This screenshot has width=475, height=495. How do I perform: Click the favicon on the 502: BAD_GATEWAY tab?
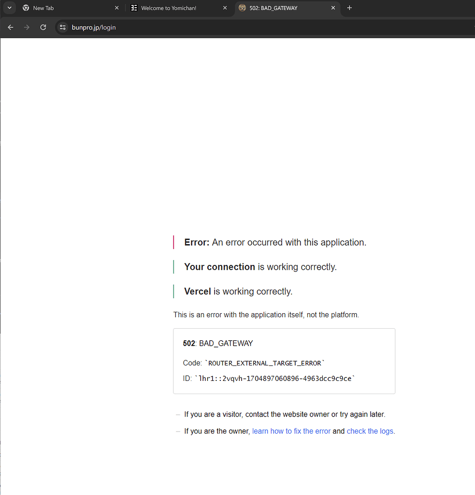(242, 8)
